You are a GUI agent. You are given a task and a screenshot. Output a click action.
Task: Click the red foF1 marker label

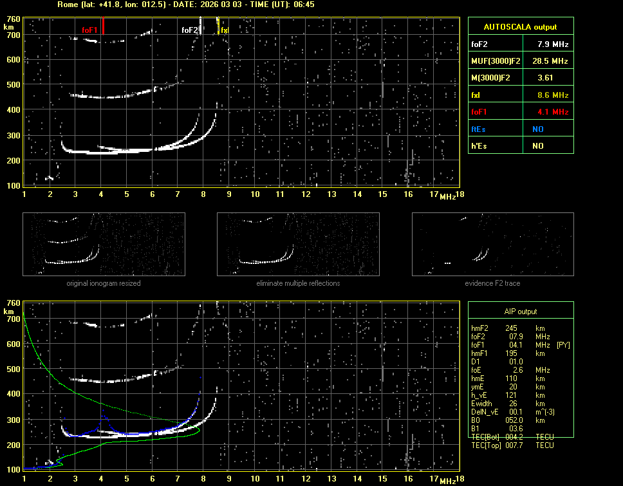click(x=89, y=30)
